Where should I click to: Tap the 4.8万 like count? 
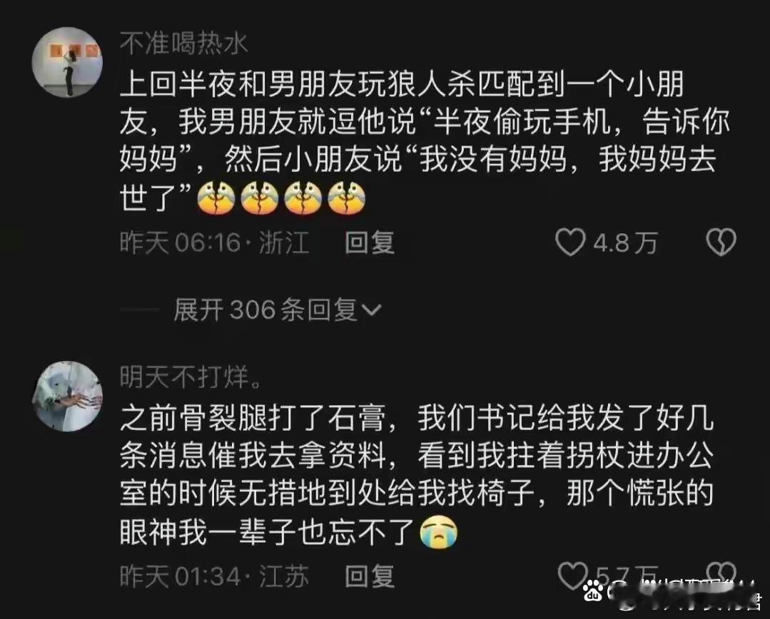pyautogui.click(x=625, y=242)
